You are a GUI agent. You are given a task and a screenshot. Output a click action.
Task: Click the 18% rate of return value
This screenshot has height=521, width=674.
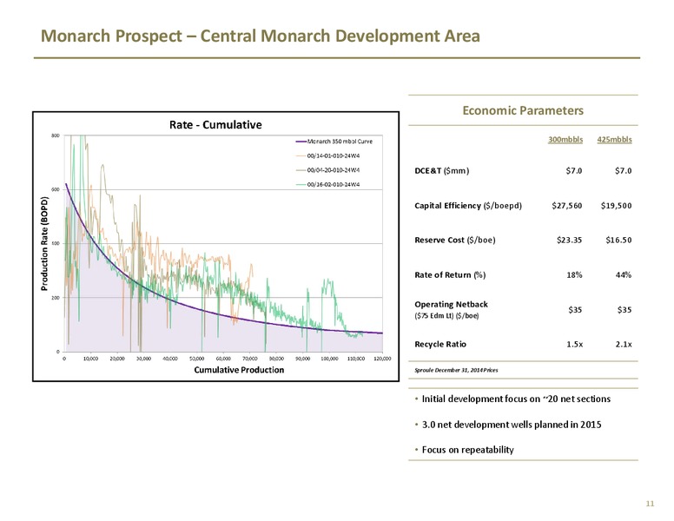tap(574, 275)
